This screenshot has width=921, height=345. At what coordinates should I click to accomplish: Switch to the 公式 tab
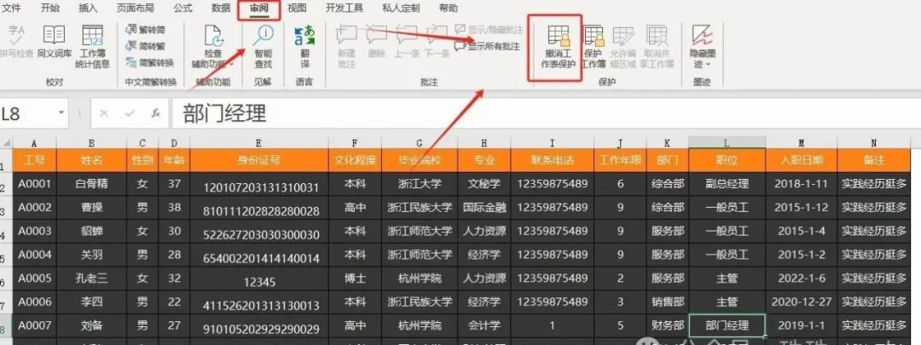[182, 9]
